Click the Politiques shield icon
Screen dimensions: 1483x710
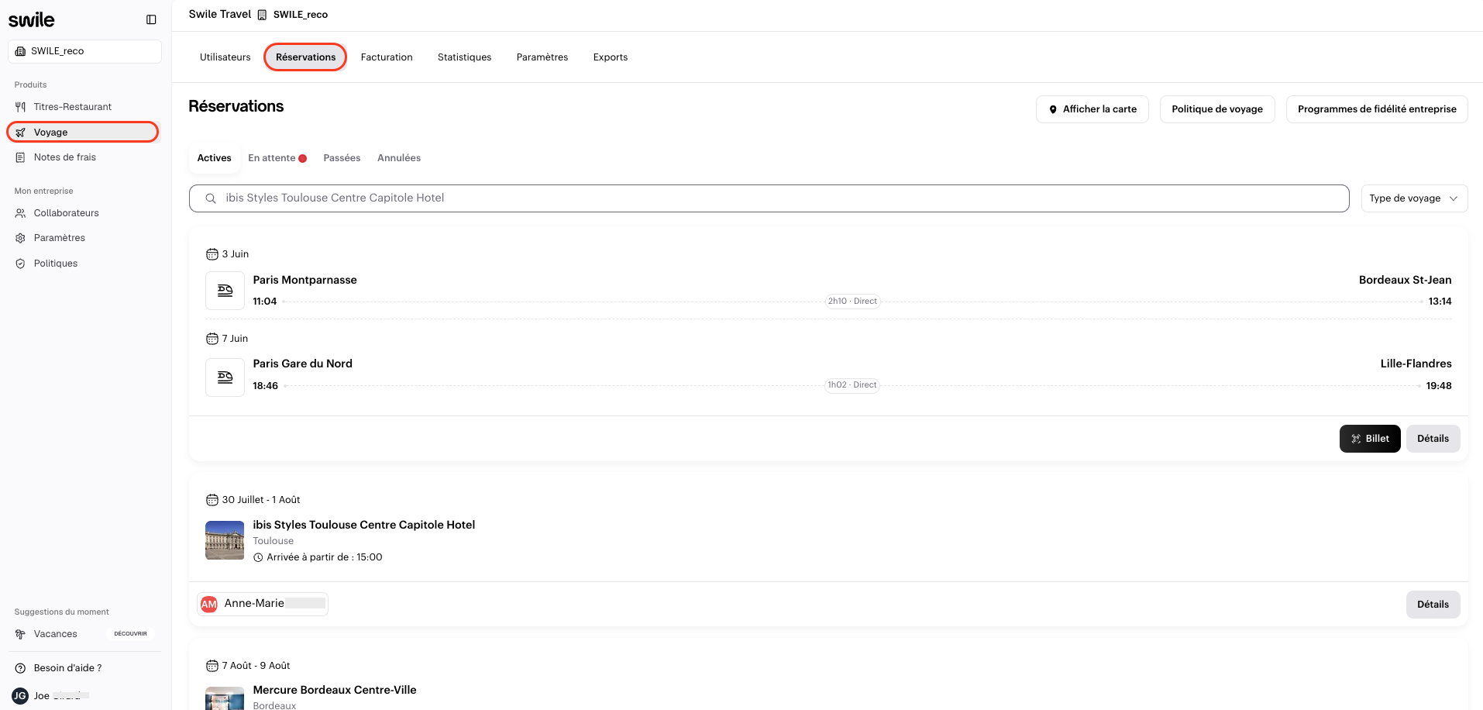tap(20, 264)
